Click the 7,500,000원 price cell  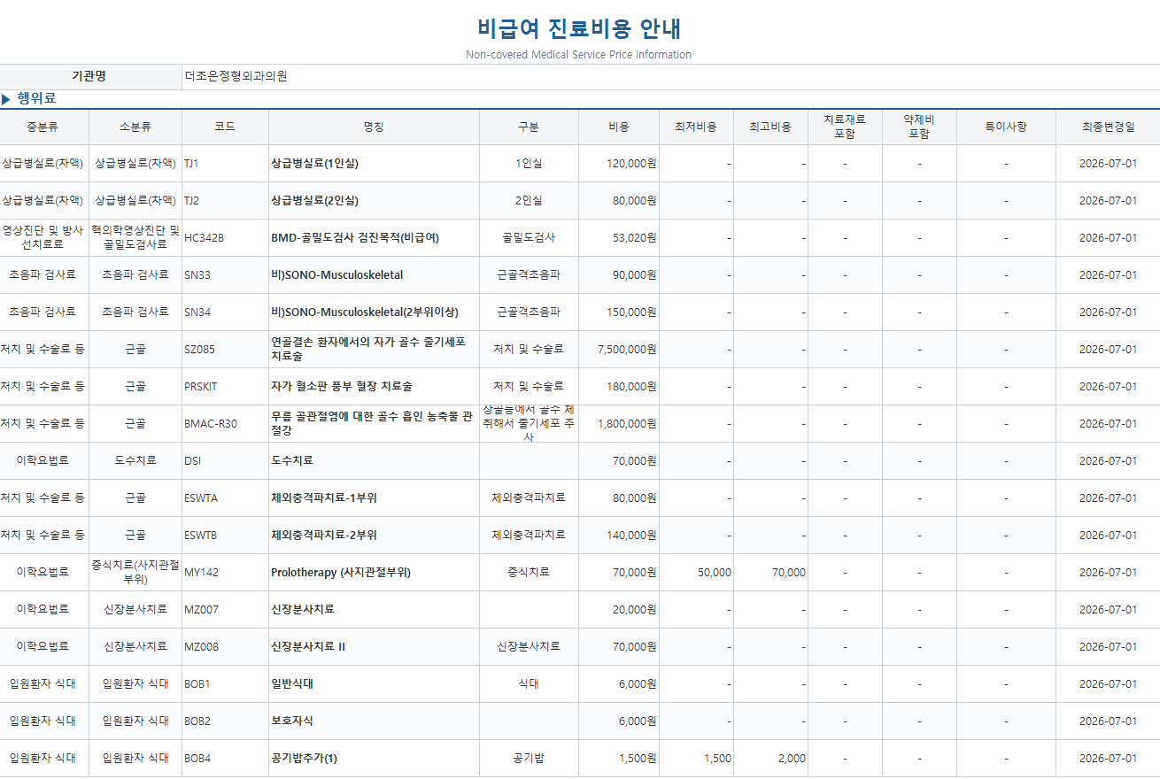pyautogui.click(x=619, y=350)
